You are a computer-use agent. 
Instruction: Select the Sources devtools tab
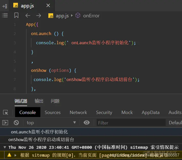point(53,112)
